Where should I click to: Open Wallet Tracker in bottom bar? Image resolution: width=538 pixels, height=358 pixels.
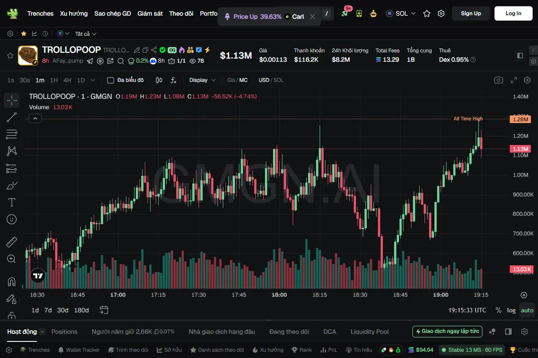pos(79,350)
